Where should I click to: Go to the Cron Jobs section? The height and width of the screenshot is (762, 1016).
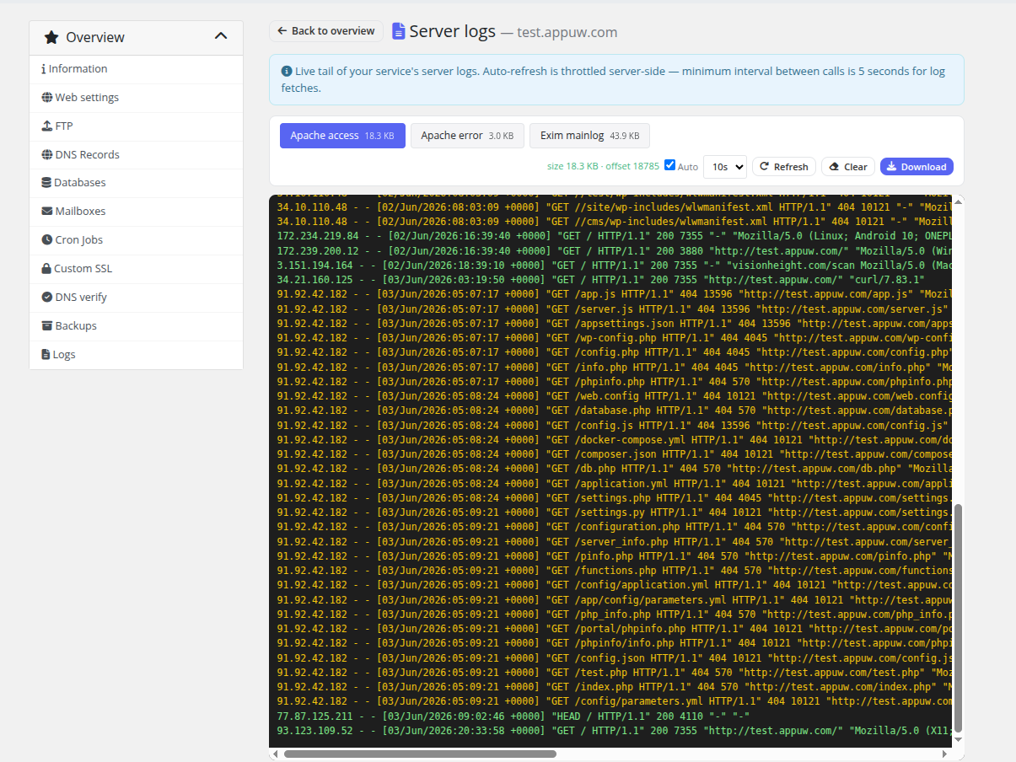click(136, 240)
